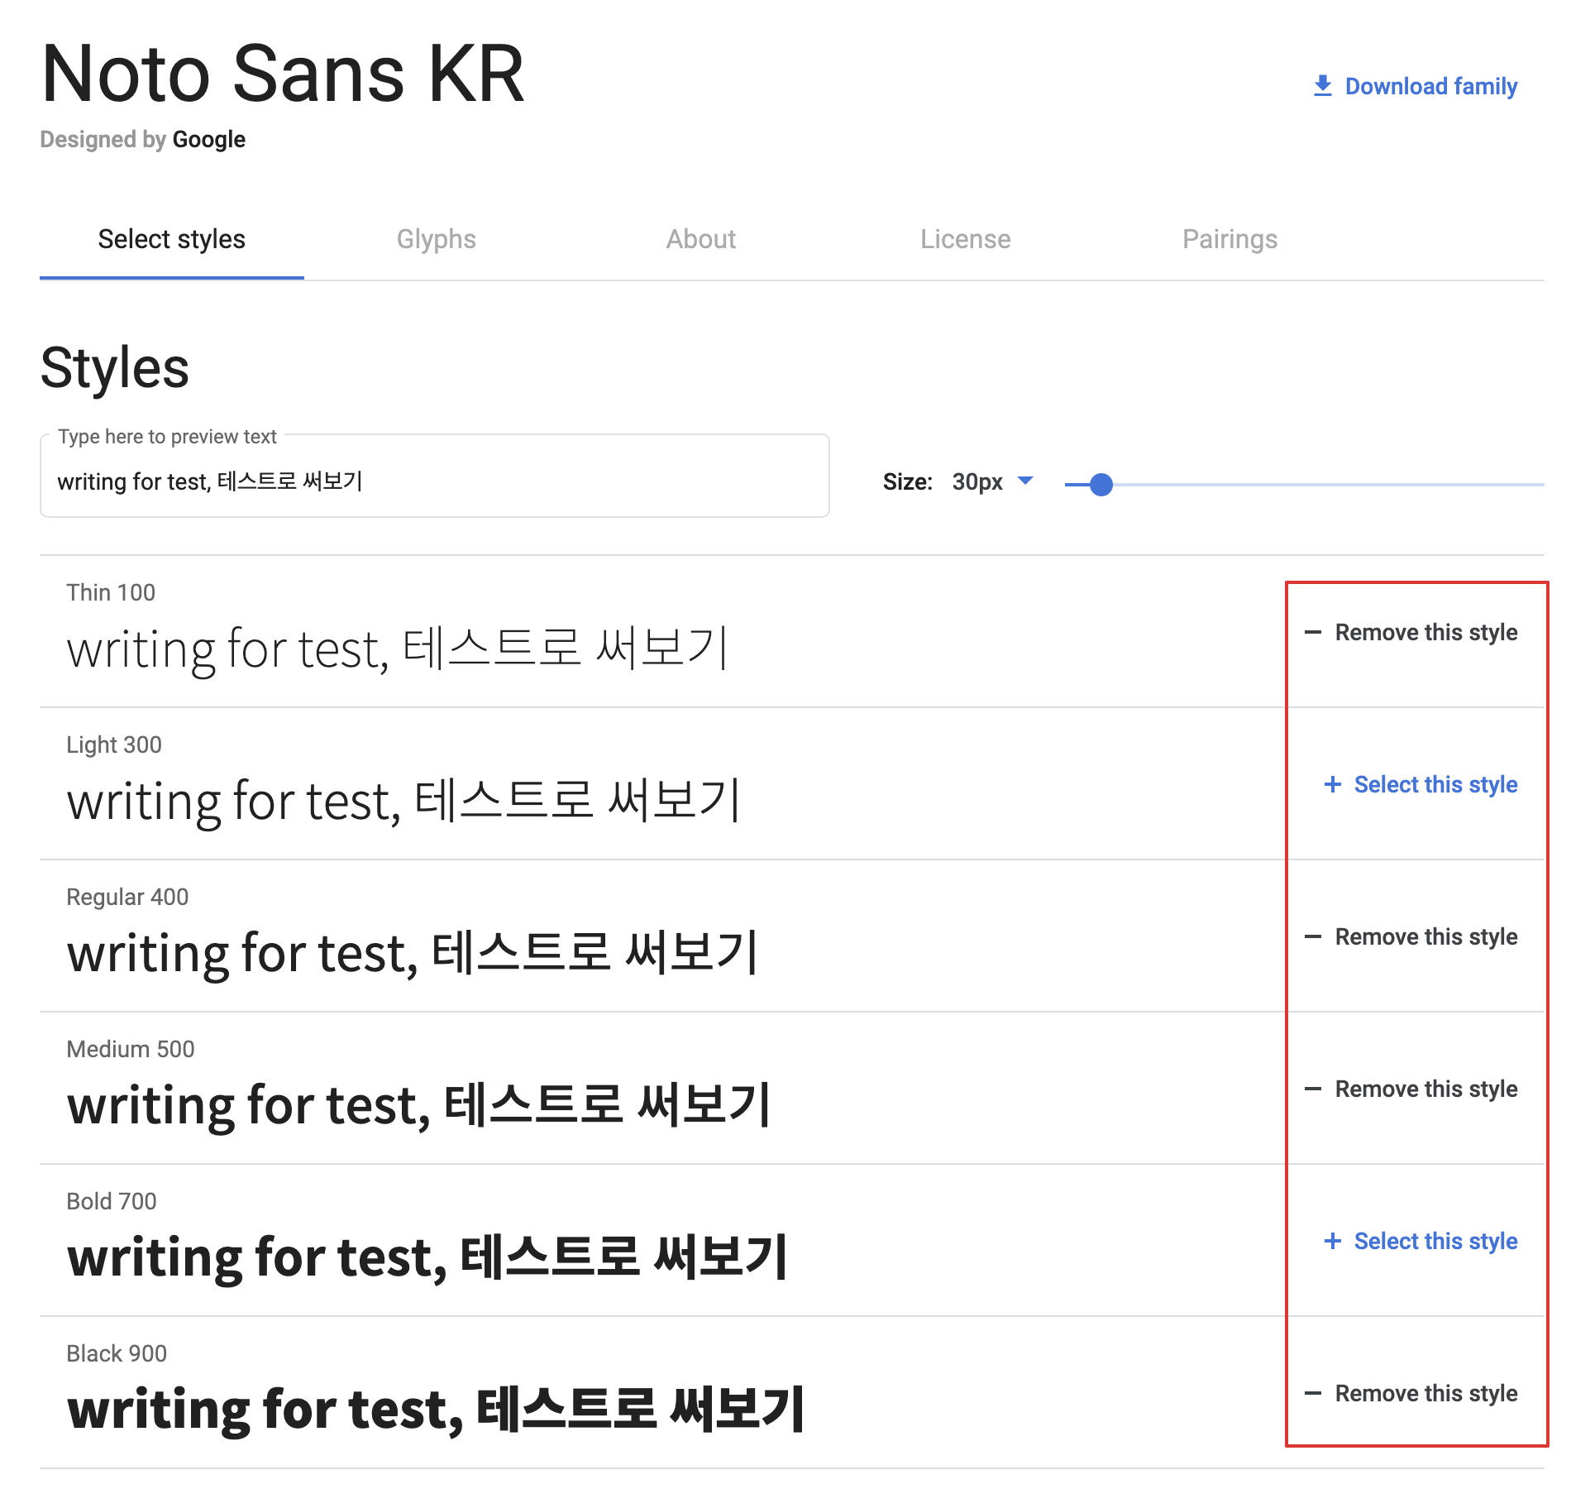Click the Noto Sans KR title
This screenshot has width=1571, height=1489.
283,74
